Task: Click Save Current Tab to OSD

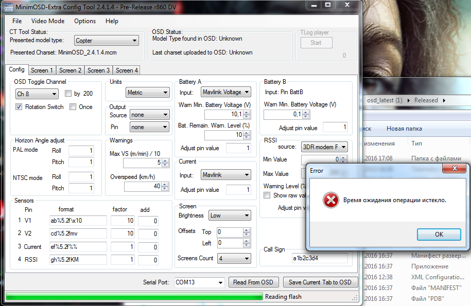Action: pyautogui.click(x=320, y=282)
